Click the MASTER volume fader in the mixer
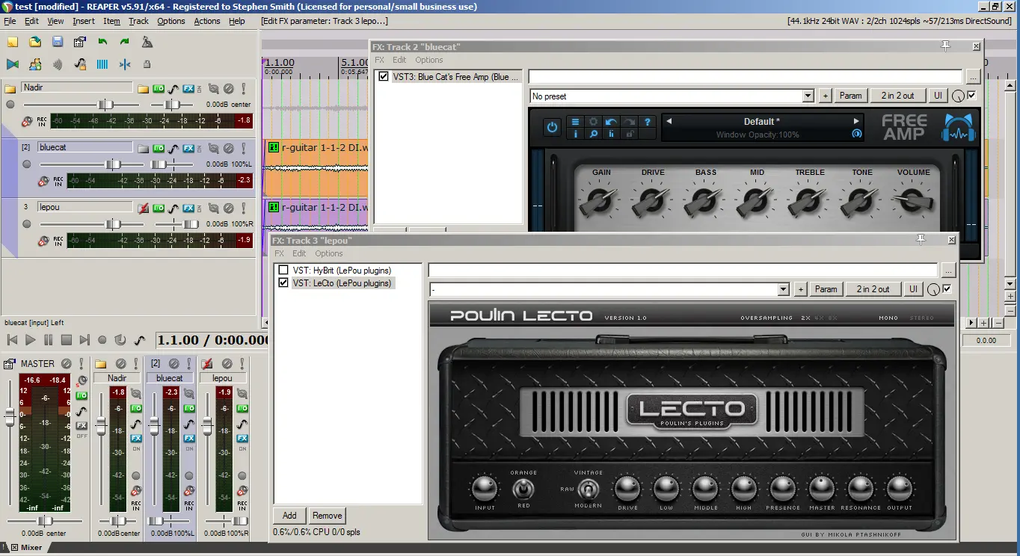The width and height of the screenshot is (1020, 556). 10,418
